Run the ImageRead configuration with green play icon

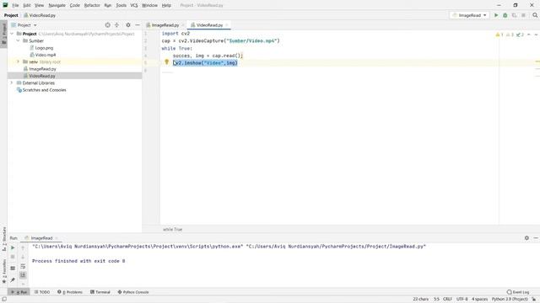[496, 15]
